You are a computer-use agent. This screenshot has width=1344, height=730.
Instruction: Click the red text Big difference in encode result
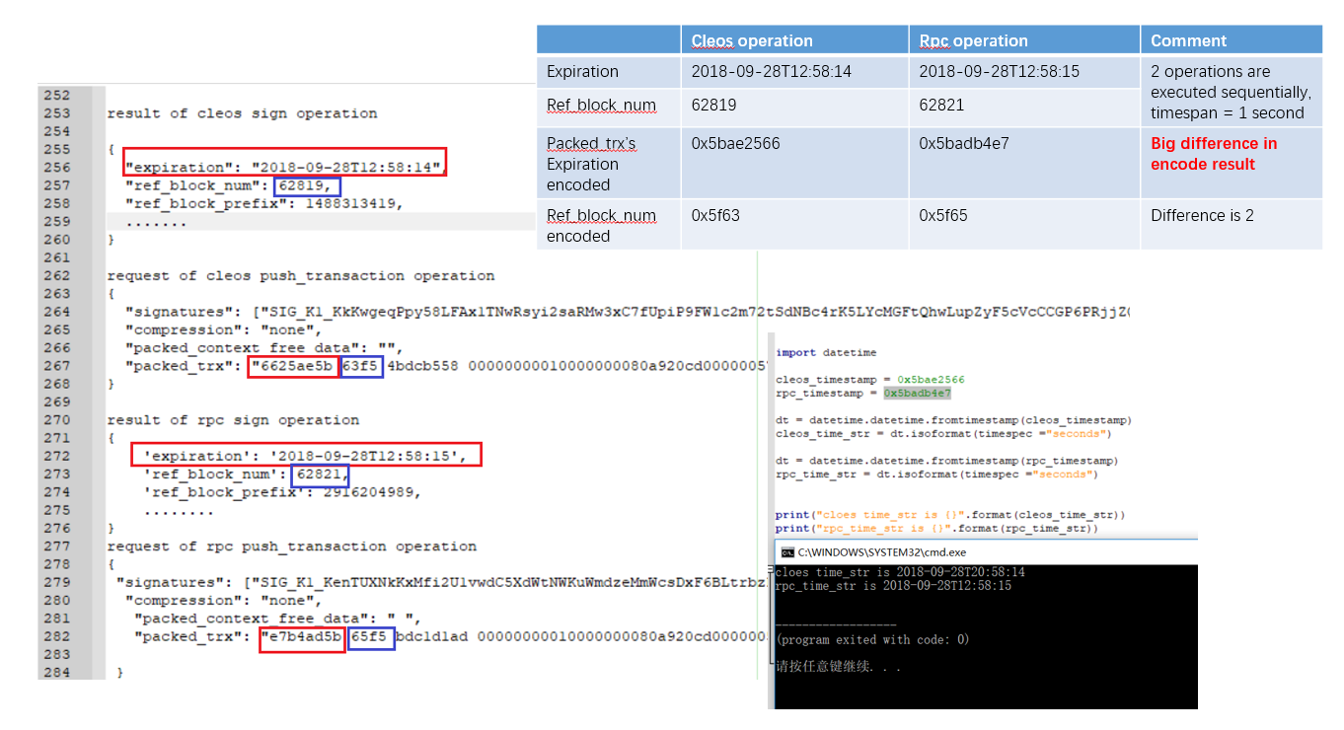pos(1213,154)
